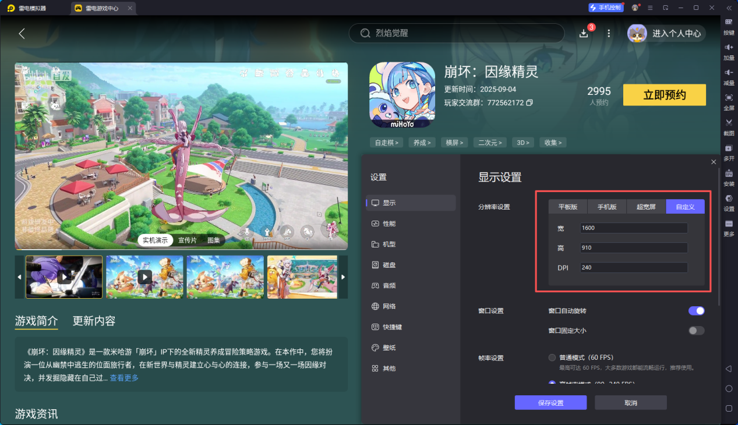The height and width of the screenshot is (425, 738).
Task: Open 性能 settings category
Action: (411, 224)
